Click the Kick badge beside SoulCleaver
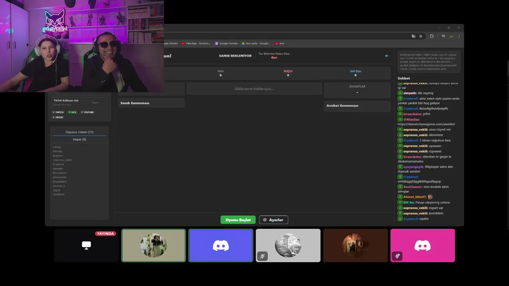The image size is (509, 286). click(400, 187)
